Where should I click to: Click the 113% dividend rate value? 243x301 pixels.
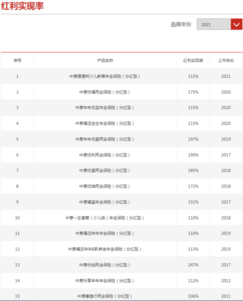coord(193,249)
